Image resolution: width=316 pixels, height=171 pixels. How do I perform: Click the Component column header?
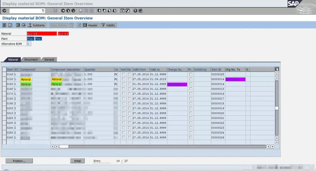[x=35, y=70]
